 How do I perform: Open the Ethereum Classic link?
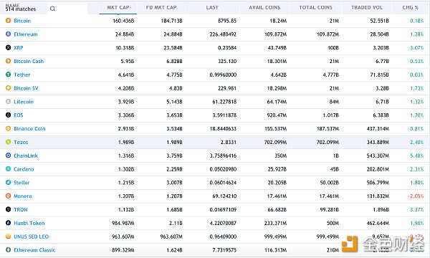pyautogui.click(x=34, y=250)
